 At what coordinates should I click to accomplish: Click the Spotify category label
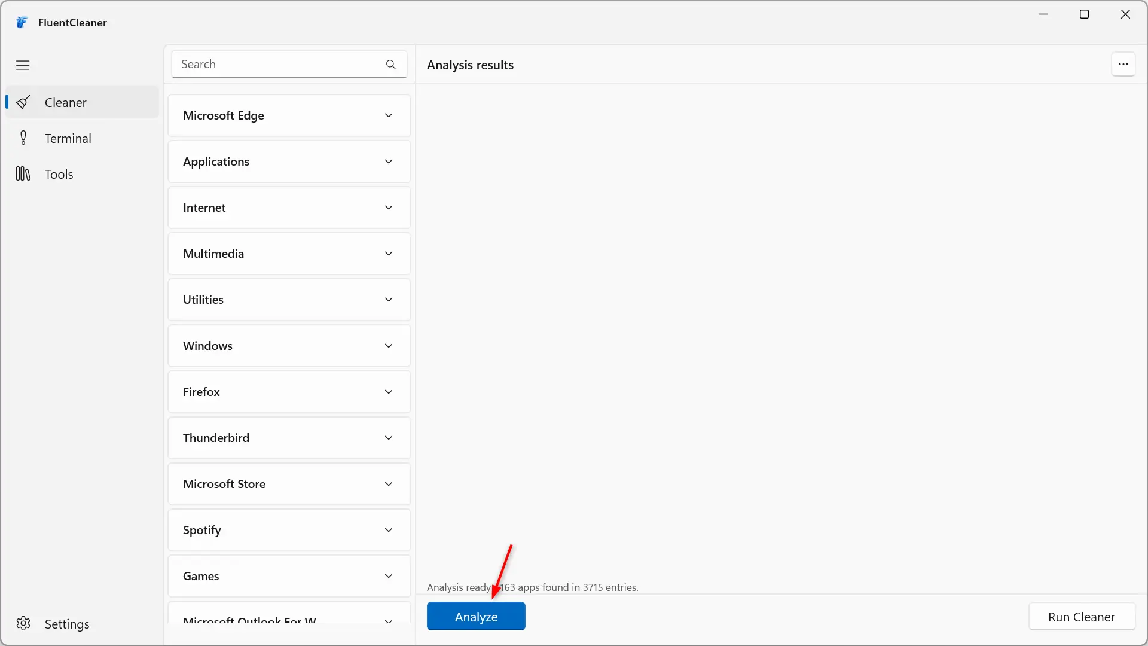(x=202, y=530)
